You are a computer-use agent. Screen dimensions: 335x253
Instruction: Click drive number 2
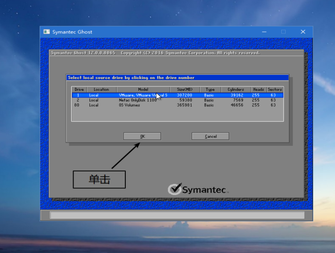[x=78, y=100]
